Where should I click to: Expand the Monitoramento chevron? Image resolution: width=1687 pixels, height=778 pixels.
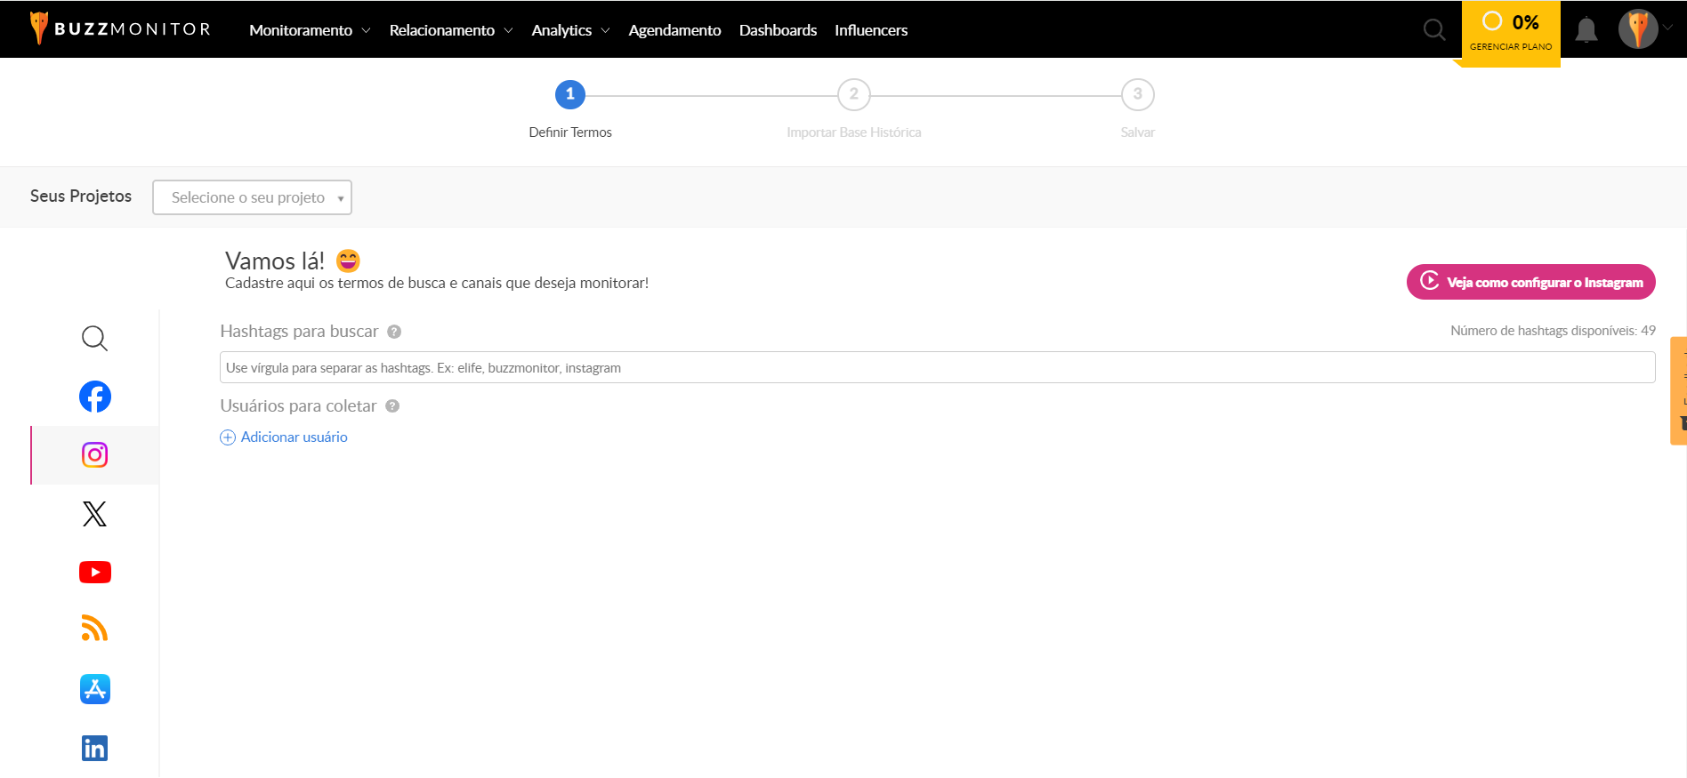point(366,30)
